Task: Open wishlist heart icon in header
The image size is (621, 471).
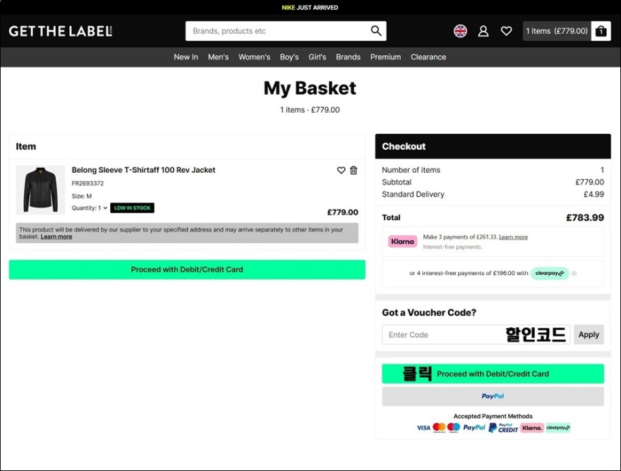Action: pyautogui.click(x=506, y=31)
